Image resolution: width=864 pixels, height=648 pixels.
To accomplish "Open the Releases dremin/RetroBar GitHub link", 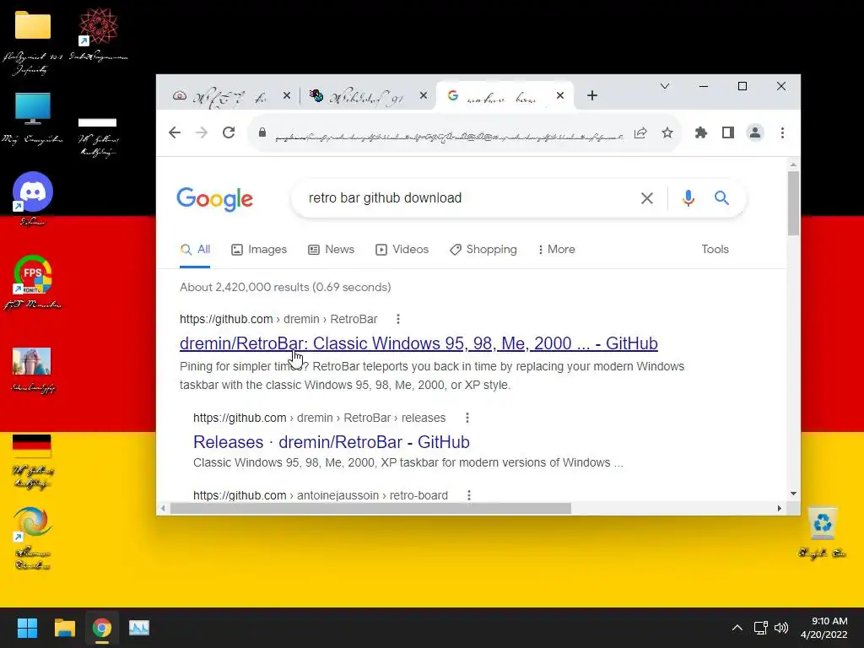I will coord(332,442).
